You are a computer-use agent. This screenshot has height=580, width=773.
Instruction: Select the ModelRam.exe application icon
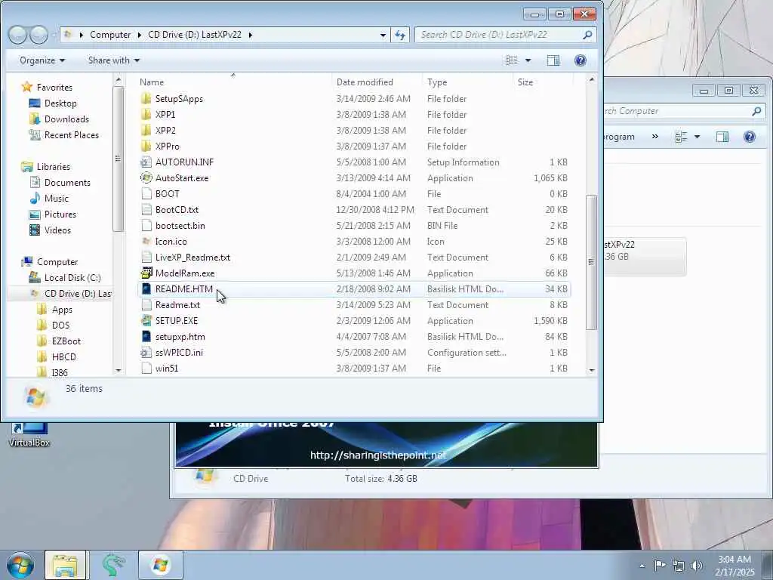[146, 273]
